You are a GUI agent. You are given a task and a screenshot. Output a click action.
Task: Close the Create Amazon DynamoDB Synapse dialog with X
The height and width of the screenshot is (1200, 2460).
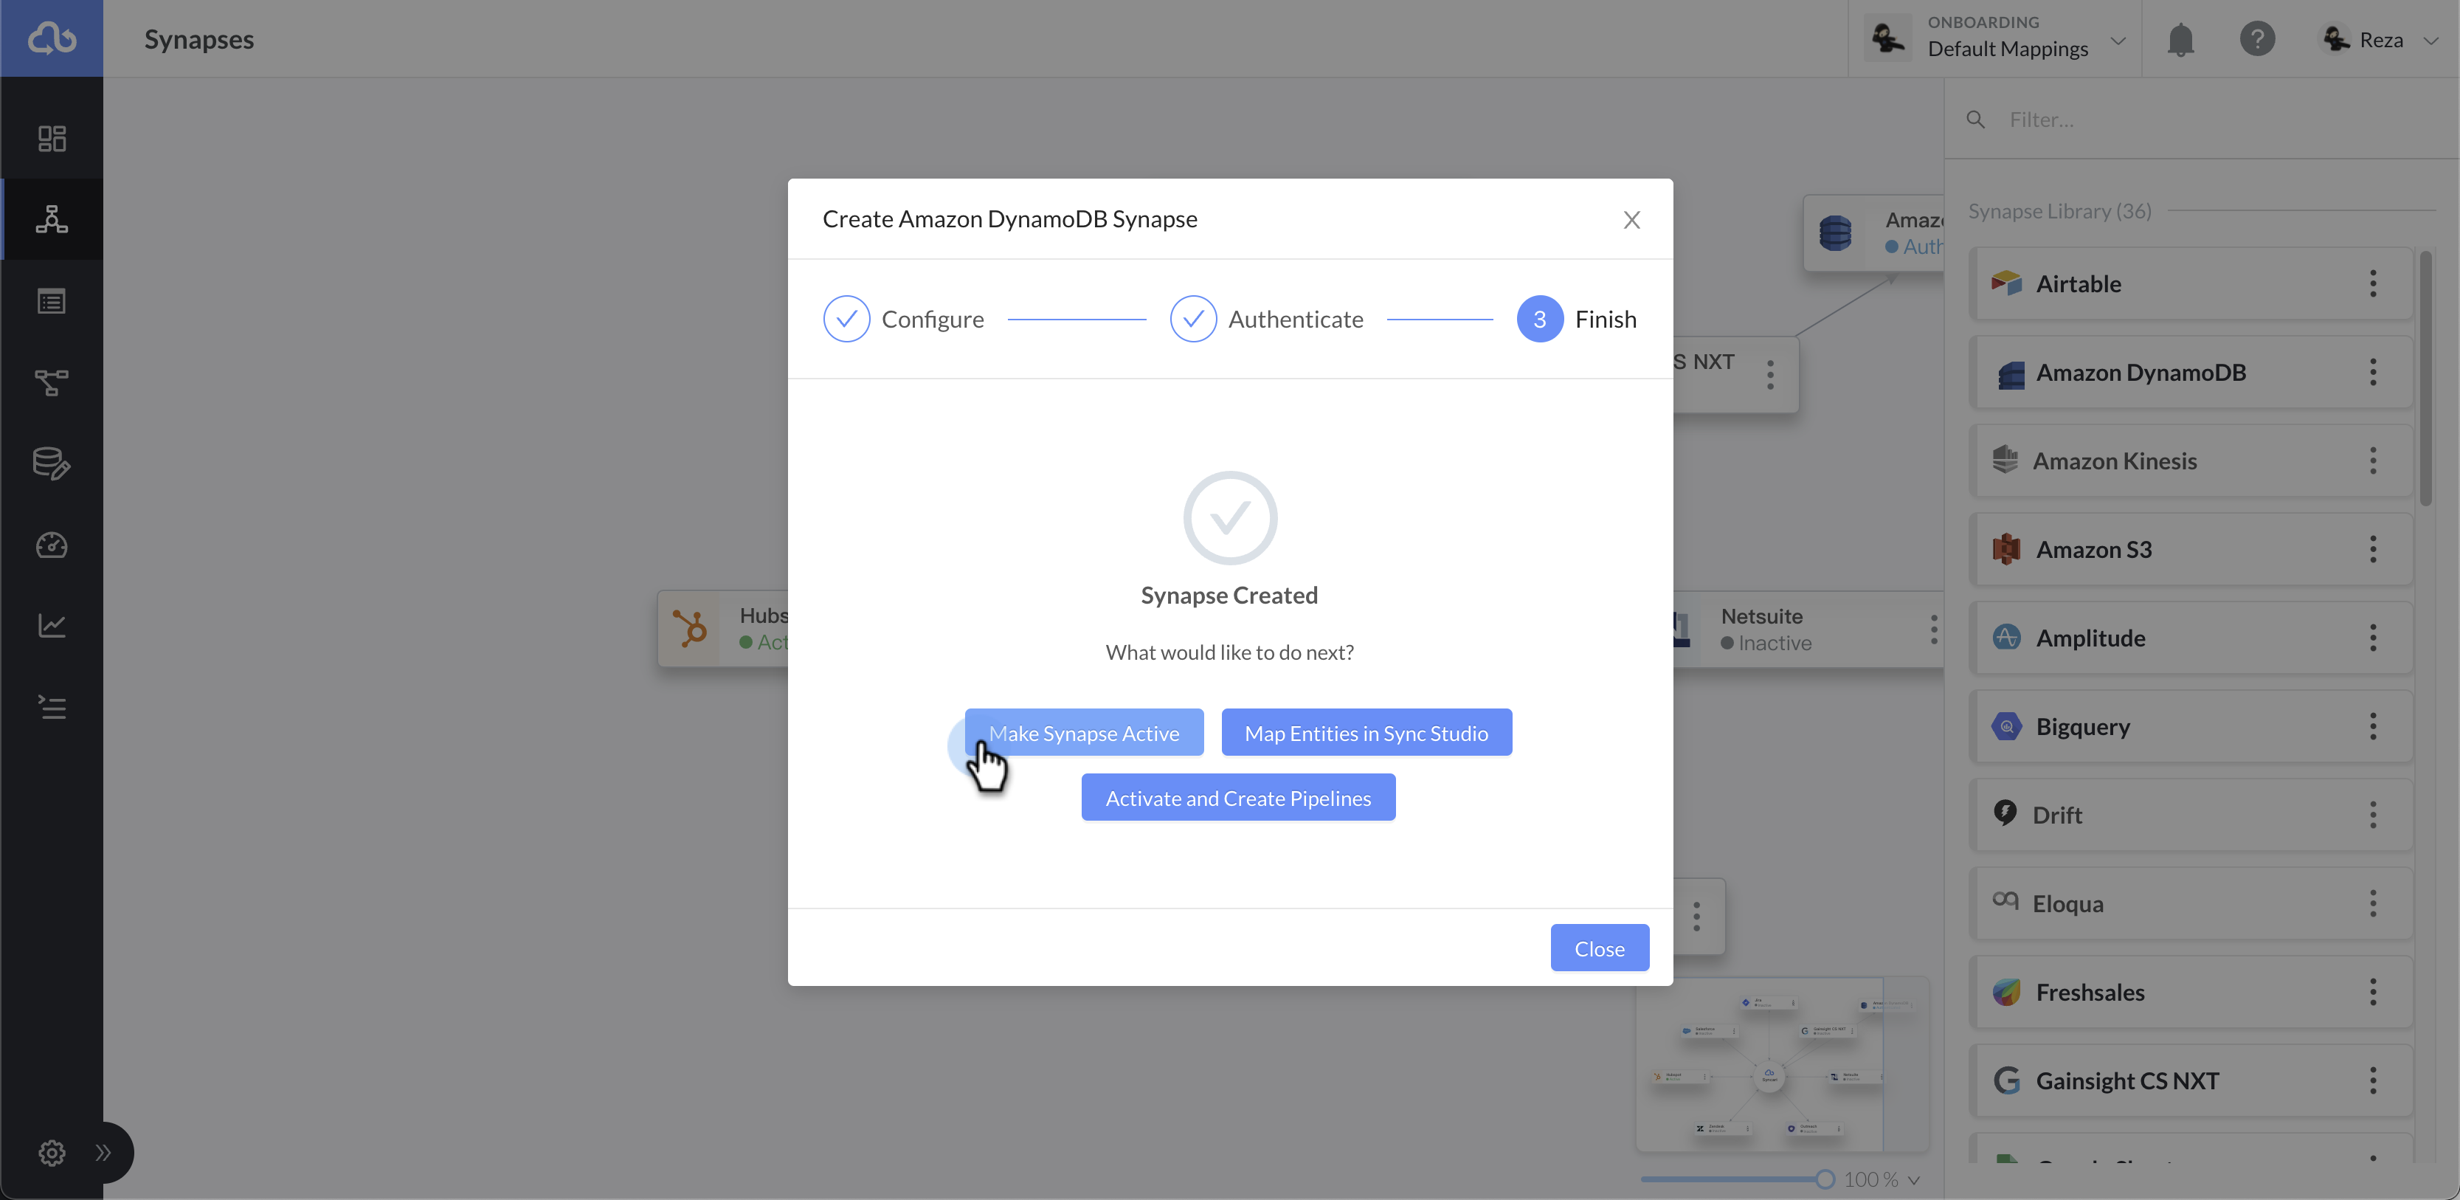tap(1631, 220)
